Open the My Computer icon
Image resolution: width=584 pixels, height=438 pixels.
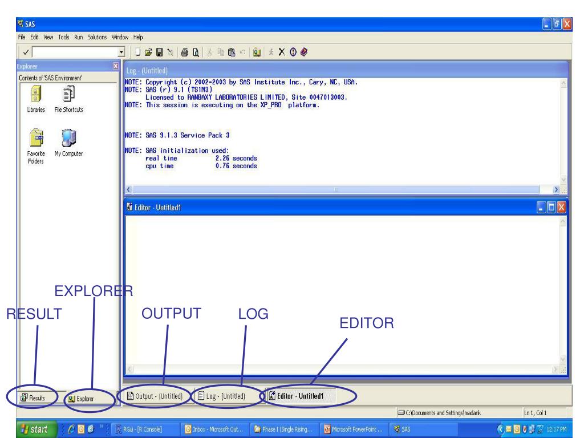click(x=68, y=143)
